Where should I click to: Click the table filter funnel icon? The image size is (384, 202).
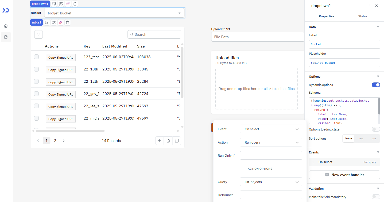pyautogui.click(x=38, y=34)
